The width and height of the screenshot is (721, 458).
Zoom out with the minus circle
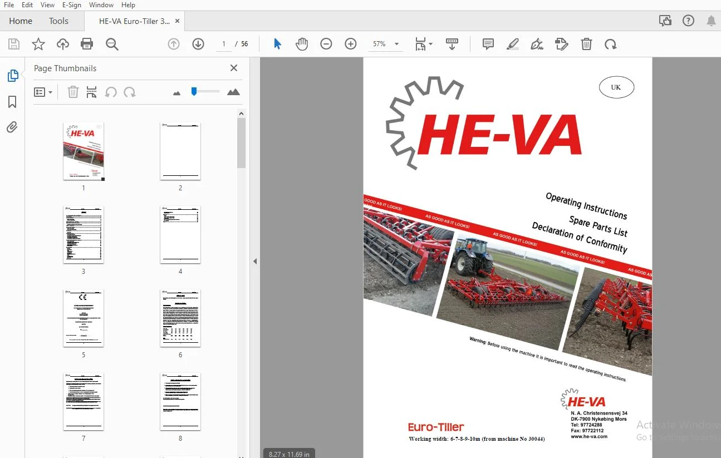pos(326,44)
